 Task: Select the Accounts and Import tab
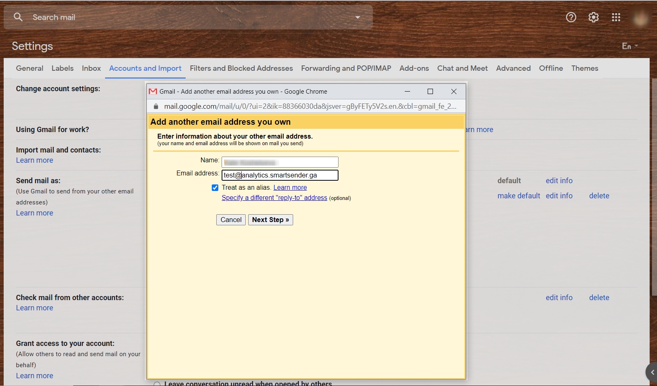pyautogui.click(x=145, y=68)
